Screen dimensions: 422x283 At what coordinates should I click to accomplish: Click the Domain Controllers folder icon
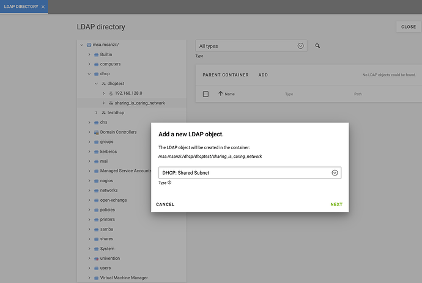pos(95,132)
